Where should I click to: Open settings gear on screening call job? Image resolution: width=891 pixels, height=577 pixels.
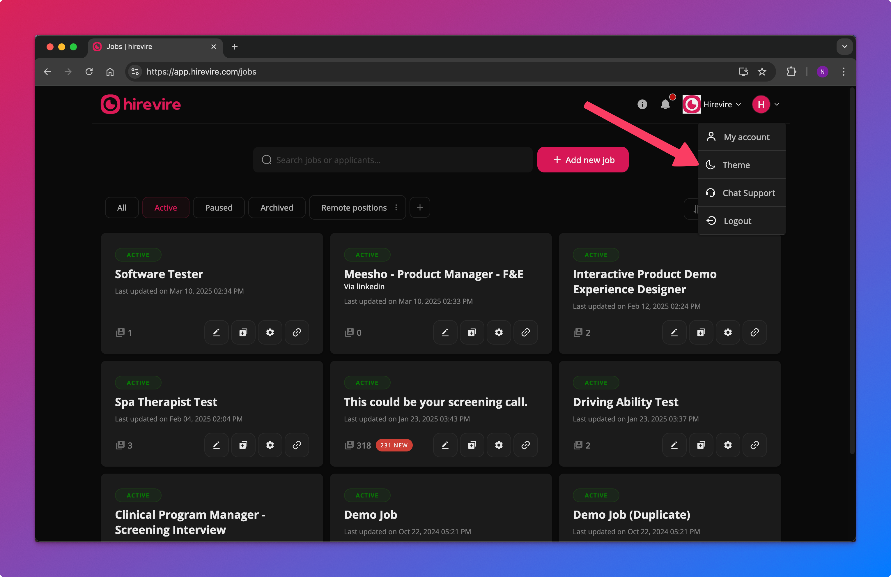499,445
